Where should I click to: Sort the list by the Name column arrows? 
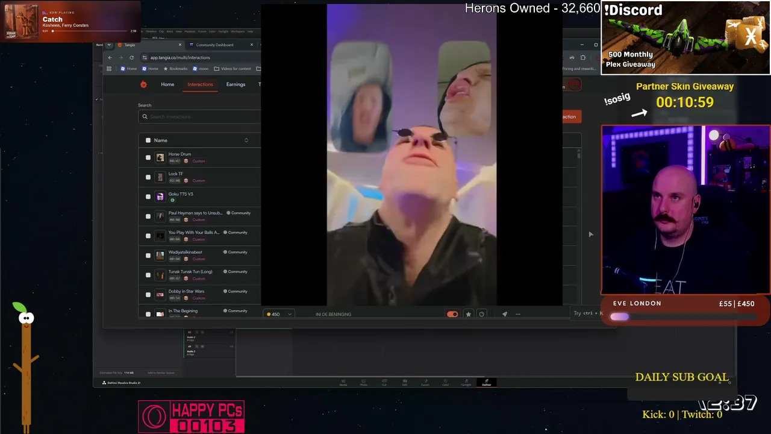tap(246, 140)
